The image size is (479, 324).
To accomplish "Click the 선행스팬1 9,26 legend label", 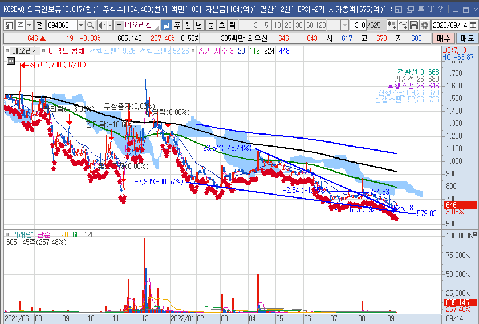I will click(x=112, y=51).
